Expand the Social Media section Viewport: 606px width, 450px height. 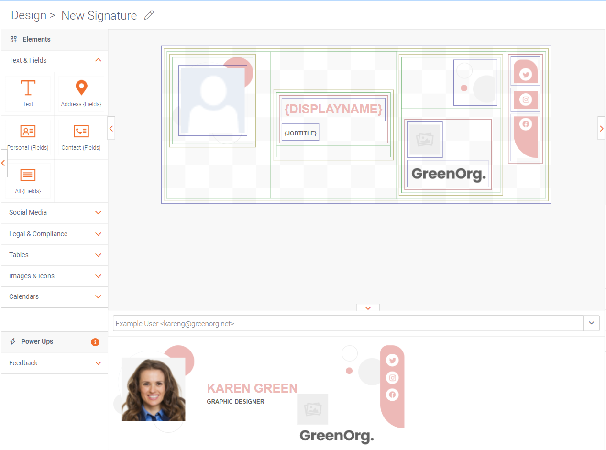click(98, 213)
